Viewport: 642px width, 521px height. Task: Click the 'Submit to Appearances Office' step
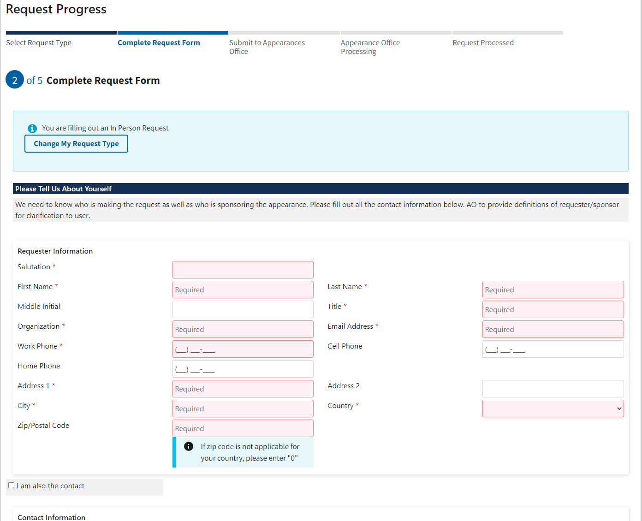point(267,47)
